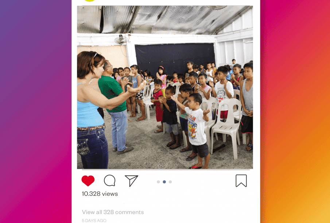Open View all 328 comments

coord(113,212)
